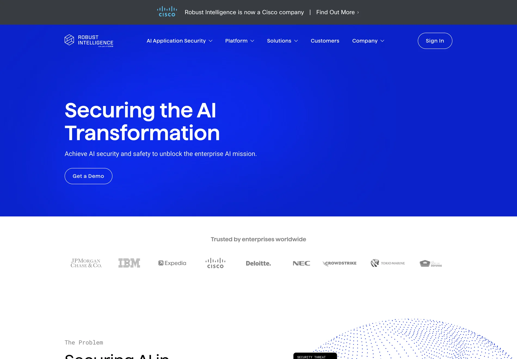Image resolution: width=517 pixels, height=359 pixels.
Task: Click the Deloitte logo
Action: 258,263
